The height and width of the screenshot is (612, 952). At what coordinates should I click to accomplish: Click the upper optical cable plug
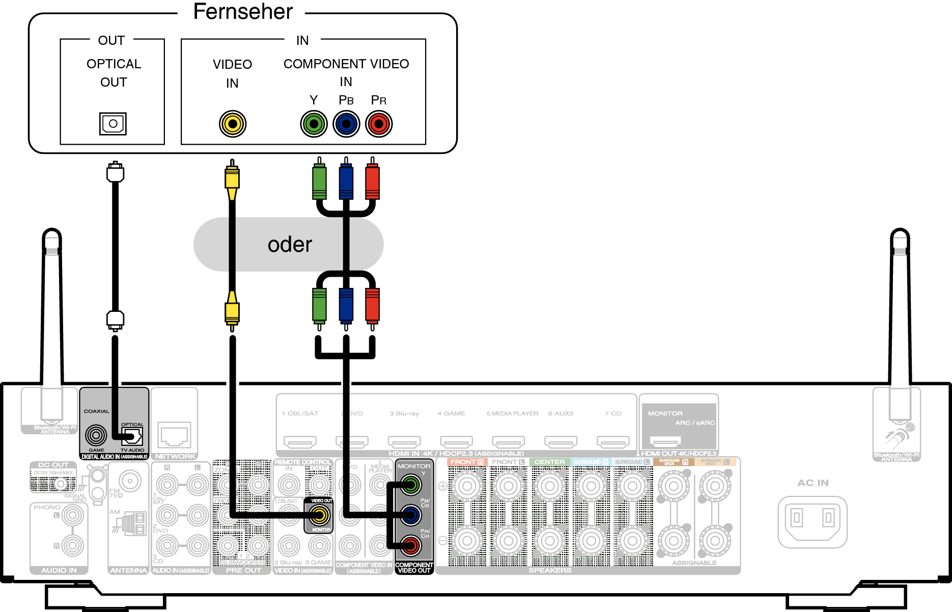tap(116, 172)
